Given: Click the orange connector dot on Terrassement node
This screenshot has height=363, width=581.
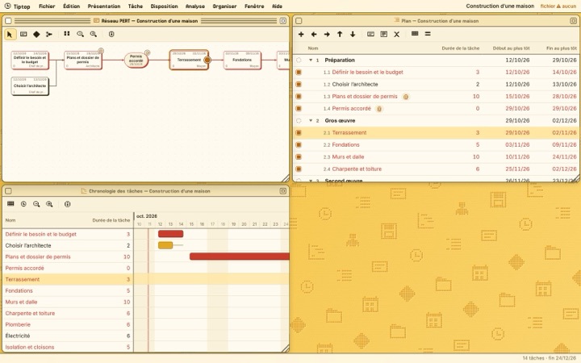Looking at the screenshot, I should [207, 60].
